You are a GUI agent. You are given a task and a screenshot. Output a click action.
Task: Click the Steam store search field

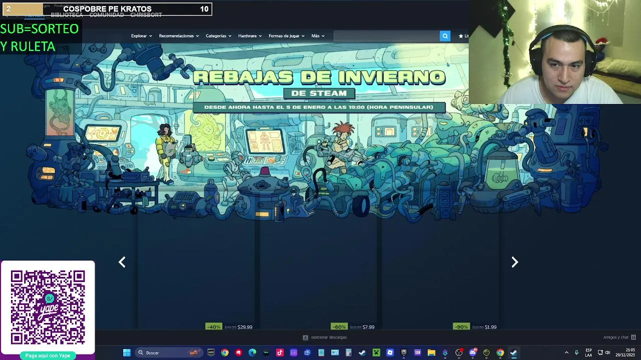point(386,36)
